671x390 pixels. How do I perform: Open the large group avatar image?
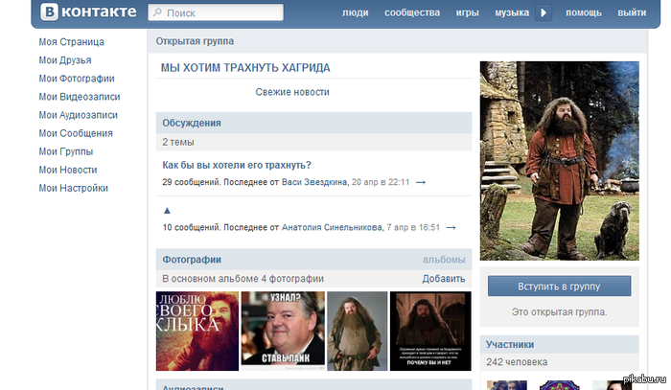click(x=559, y=161)
